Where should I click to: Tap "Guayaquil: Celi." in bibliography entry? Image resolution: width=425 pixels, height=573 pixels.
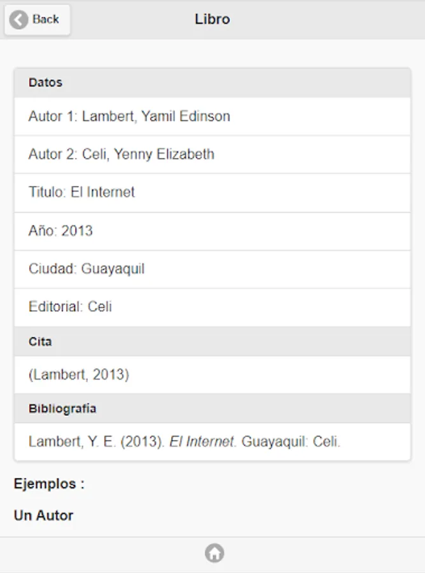point(291,442)
